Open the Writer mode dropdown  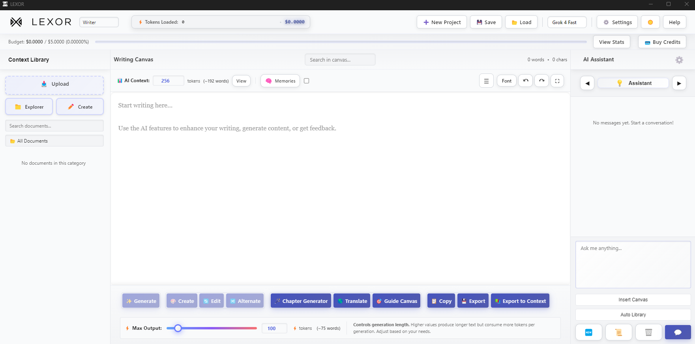pyautogui.click(x=99, y=22)
